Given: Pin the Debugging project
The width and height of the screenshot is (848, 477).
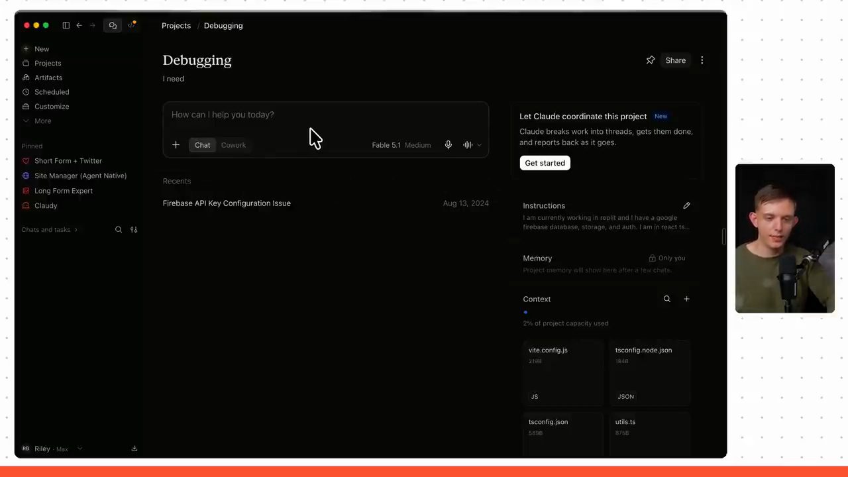Looking at the screenshot, I should (x=651, y=60).
